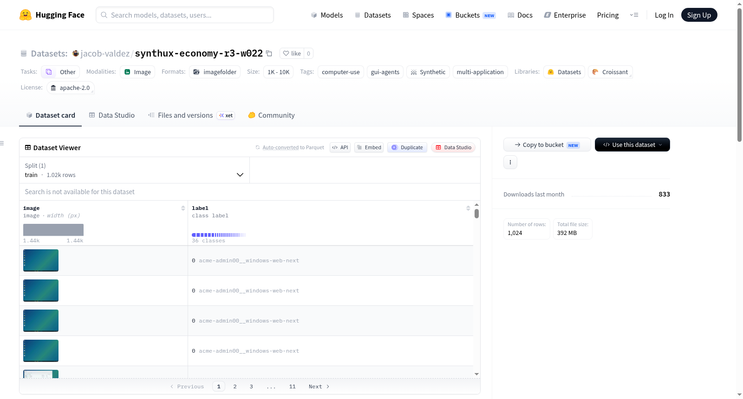
Task: Select current page 1 in pagination
Action: point(219,386)
